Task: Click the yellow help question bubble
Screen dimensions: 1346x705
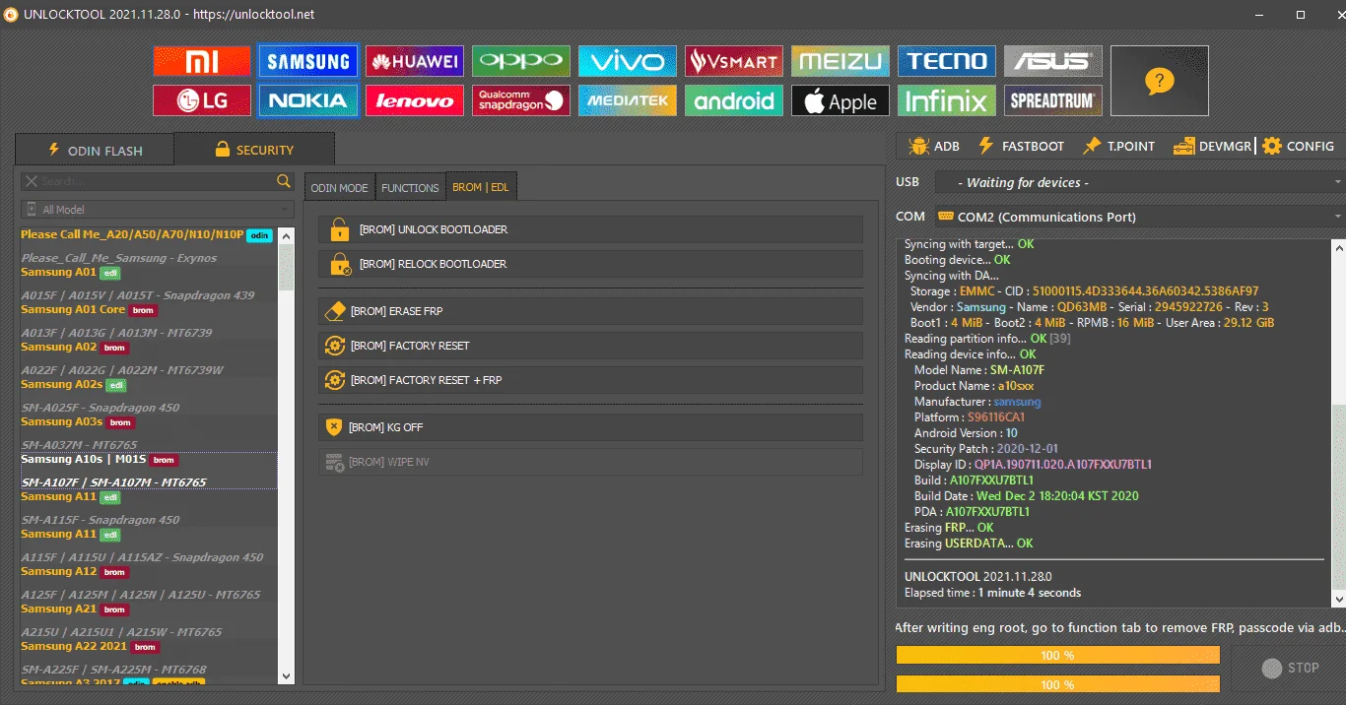Action: pos(1160,81)
